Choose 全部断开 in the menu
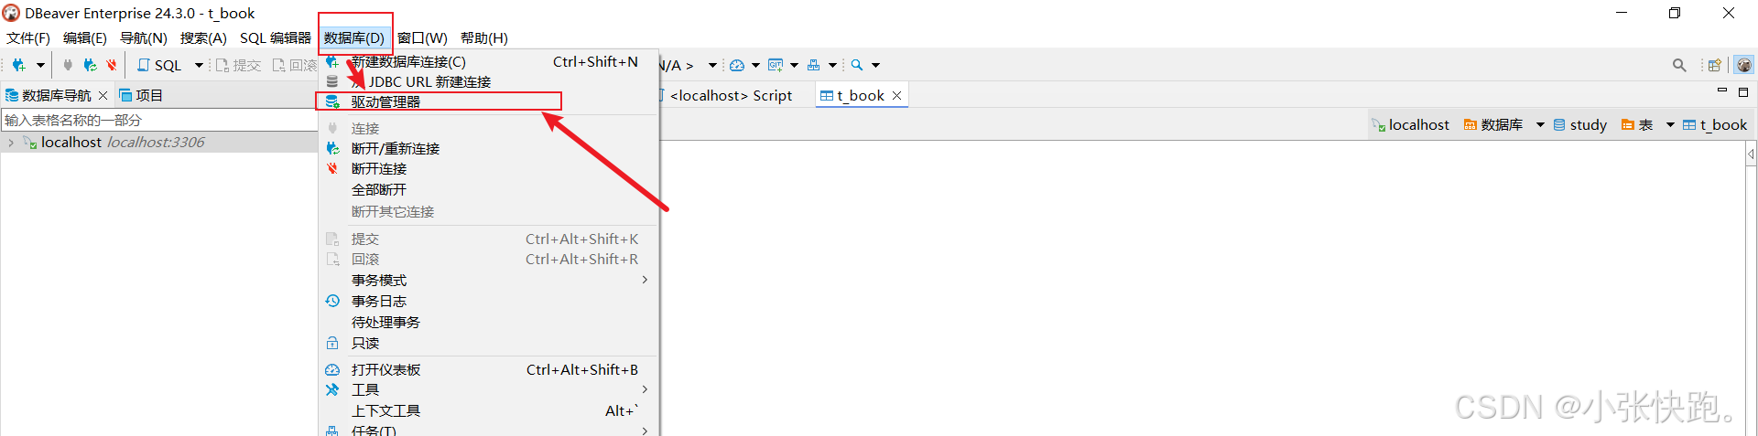1758x436 pixels. (488, 189)
